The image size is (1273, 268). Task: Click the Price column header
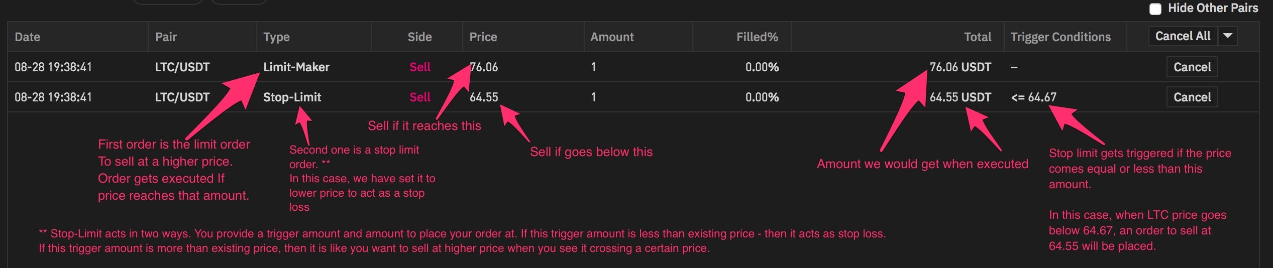(x=483, y=37)
